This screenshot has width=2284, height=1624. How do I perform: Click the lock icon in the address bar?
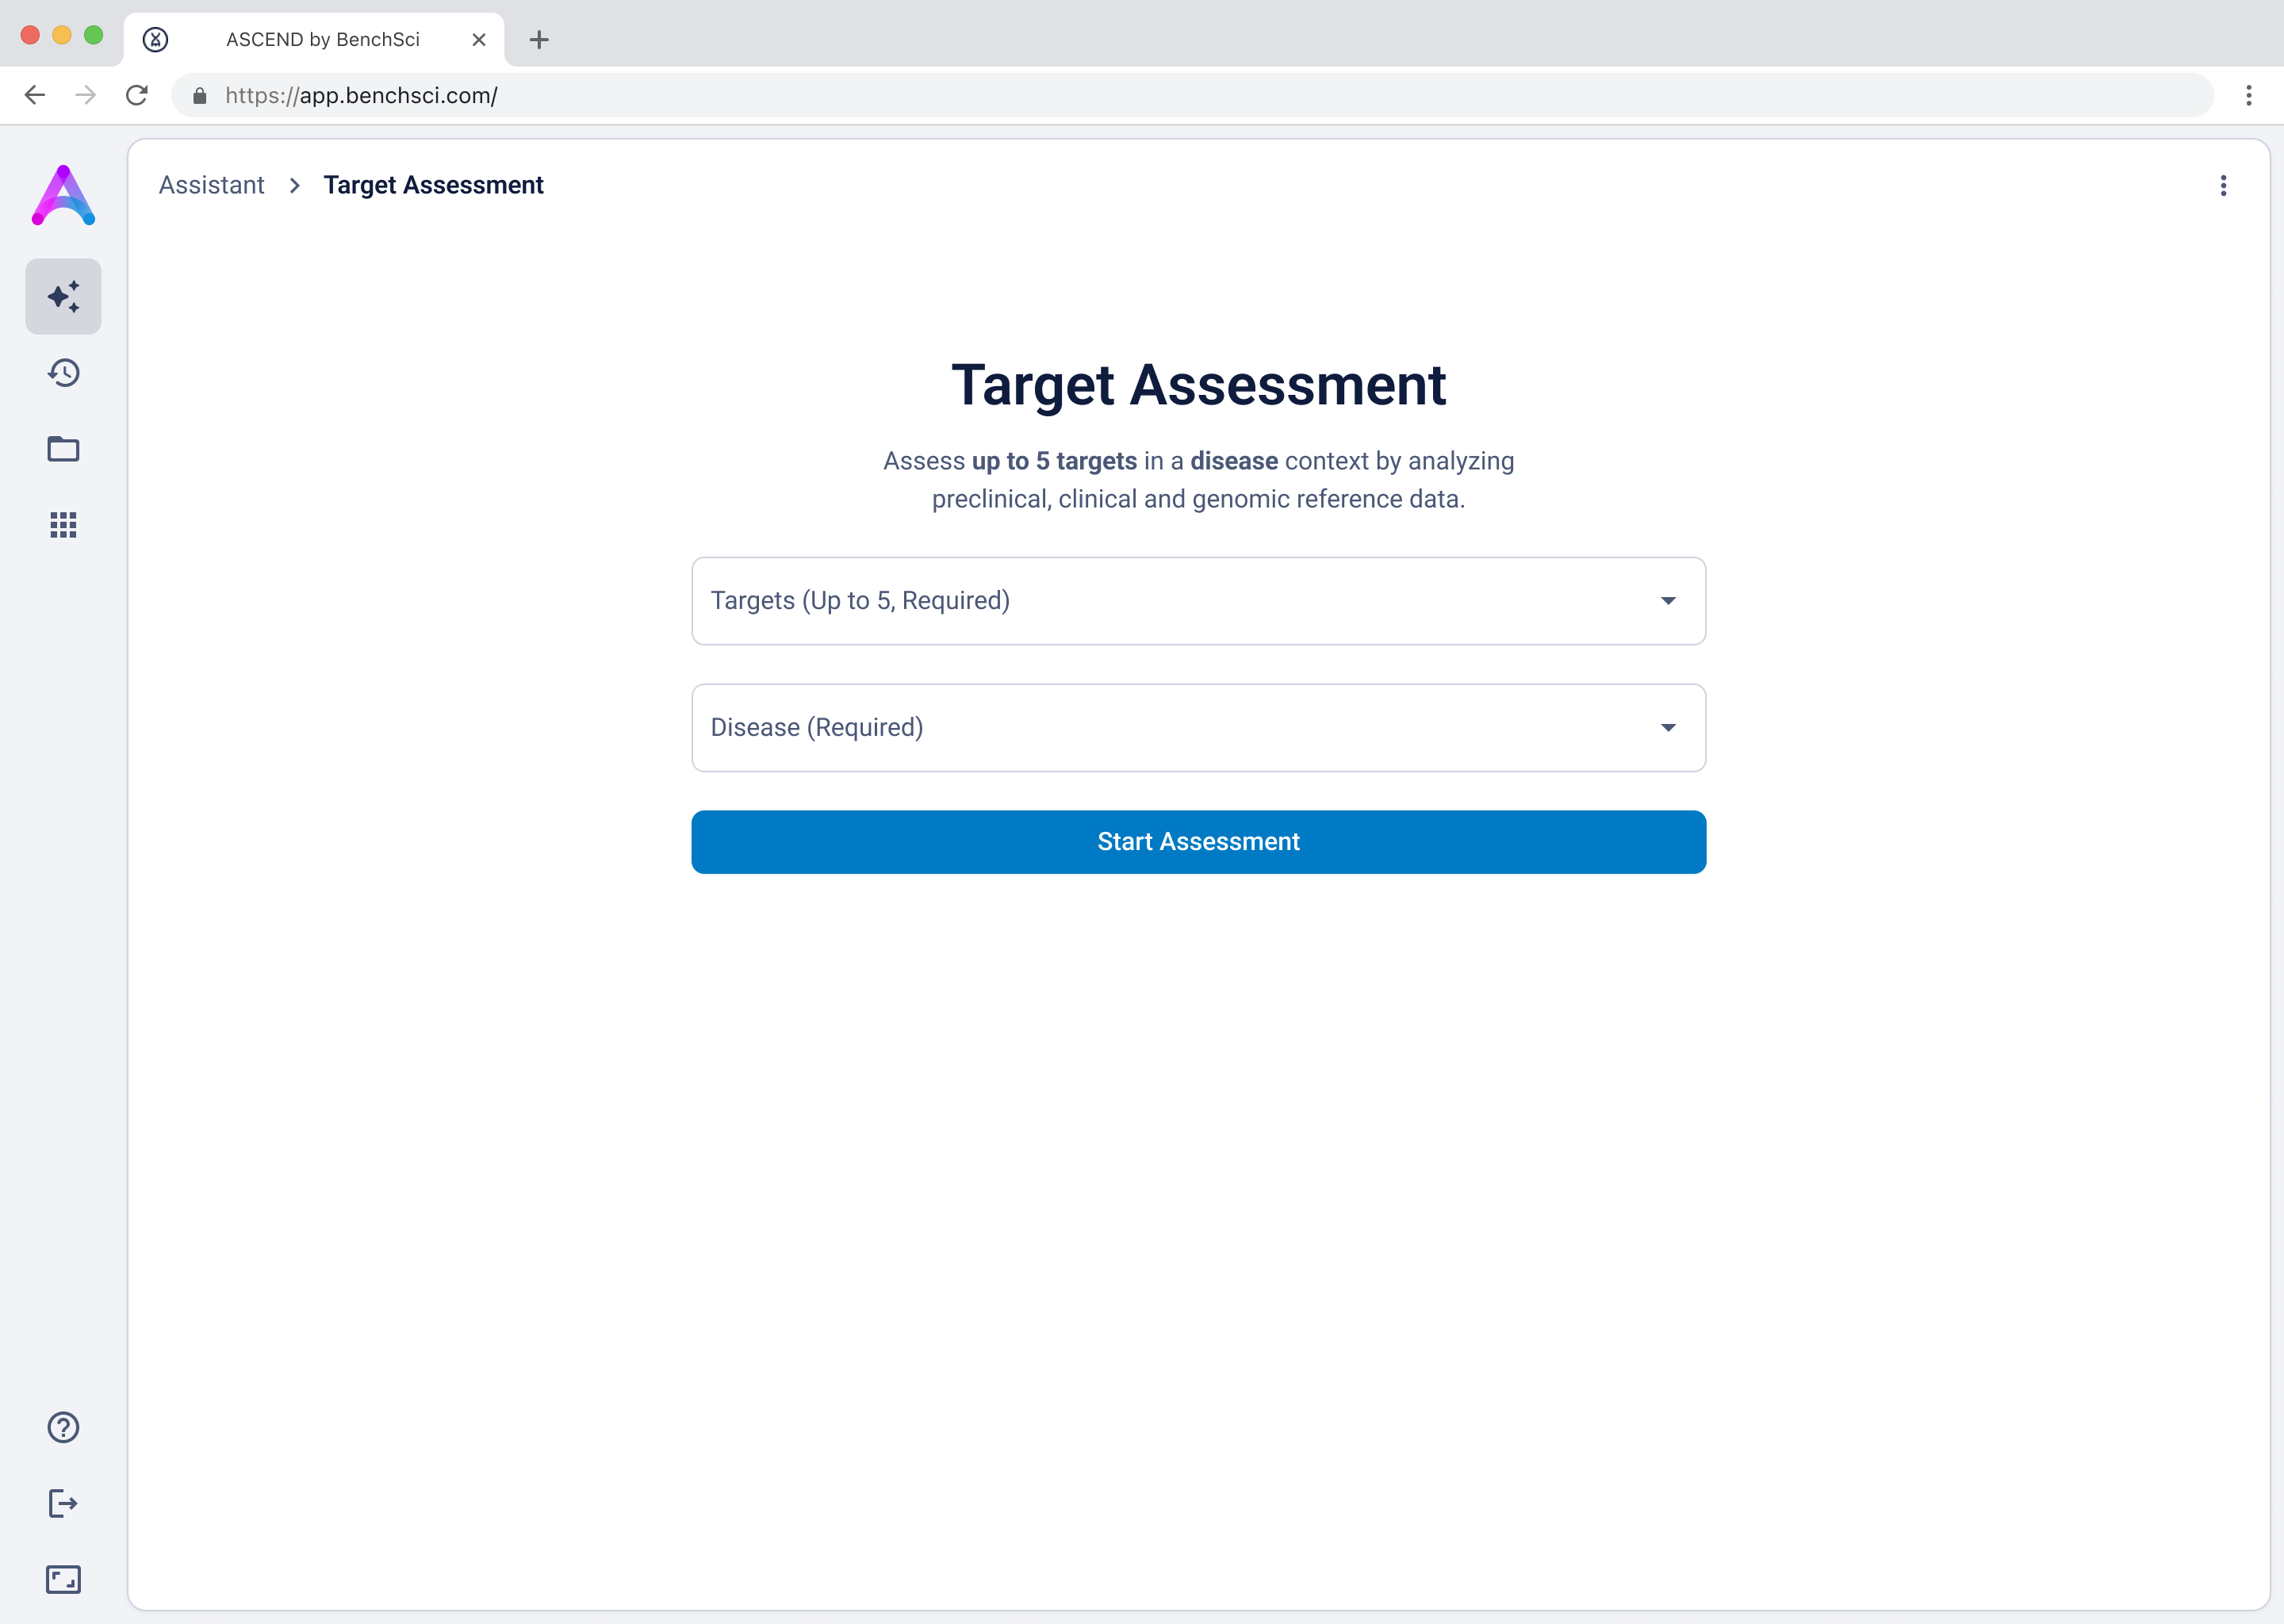point(200,96)
